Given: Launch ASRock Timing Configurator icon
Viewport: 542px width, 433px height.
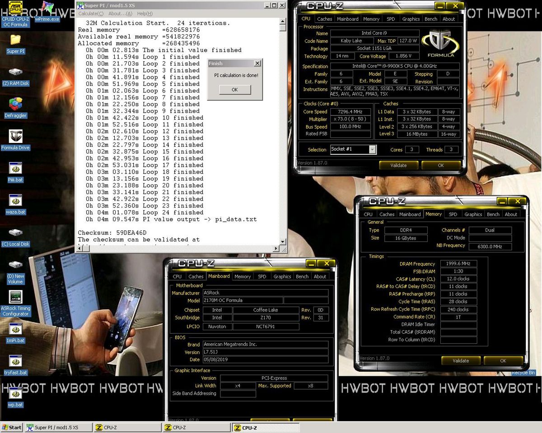Looking at the screenshot, I should pyautogui.click(x=15, y=304).
